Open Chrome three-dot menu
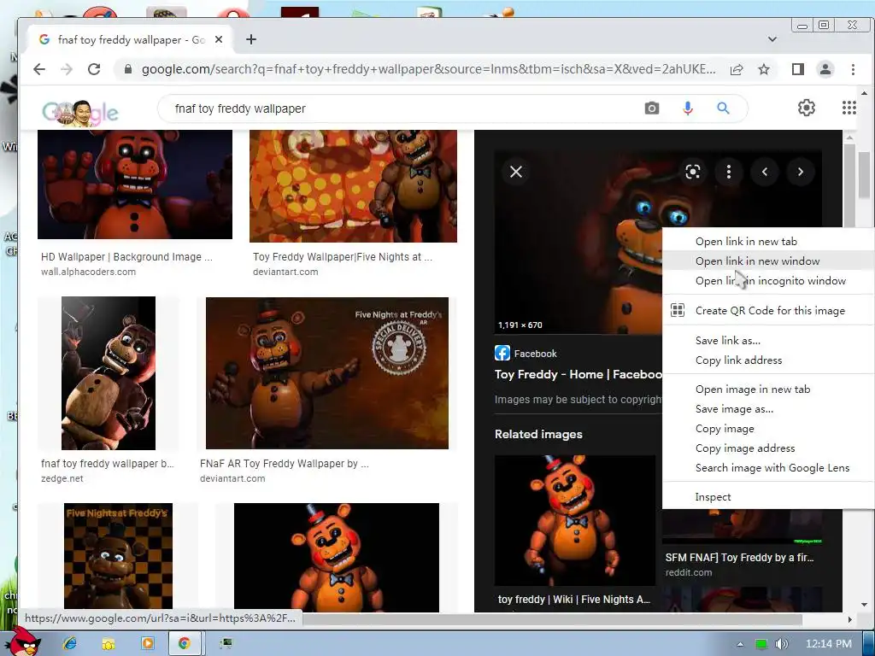 pos(853,69)
